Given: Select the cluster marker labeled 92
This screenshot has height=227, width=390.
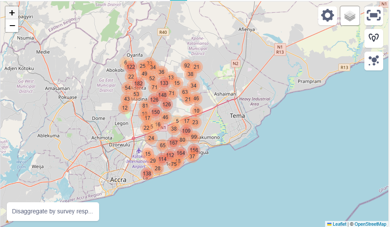Looking at the screenshot, I should point(187,66).
